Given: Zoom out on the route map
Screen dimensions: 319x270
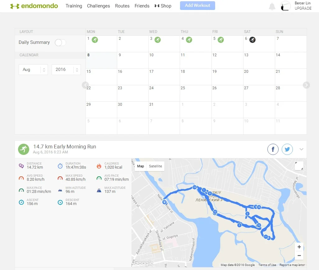Looking at the screenshot, I should pos(299,256).
